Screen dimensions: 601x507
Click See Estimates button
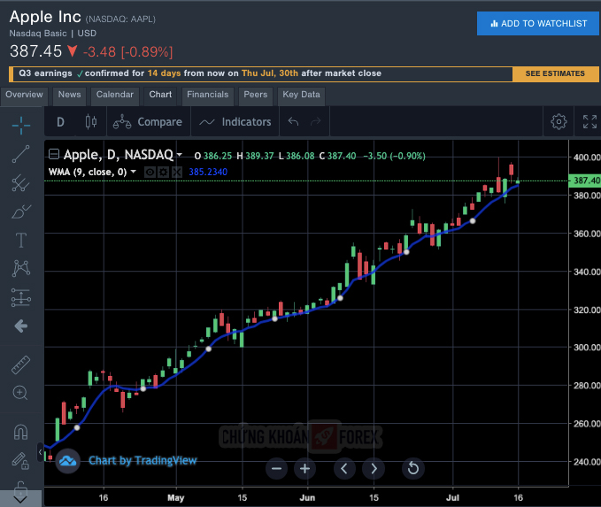click(x=555, y=73)
